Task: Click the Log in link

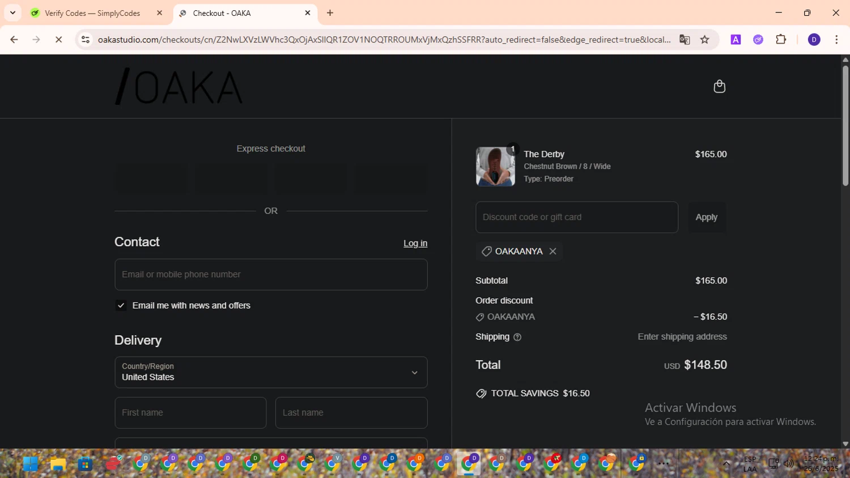Action: coord(415,243)
